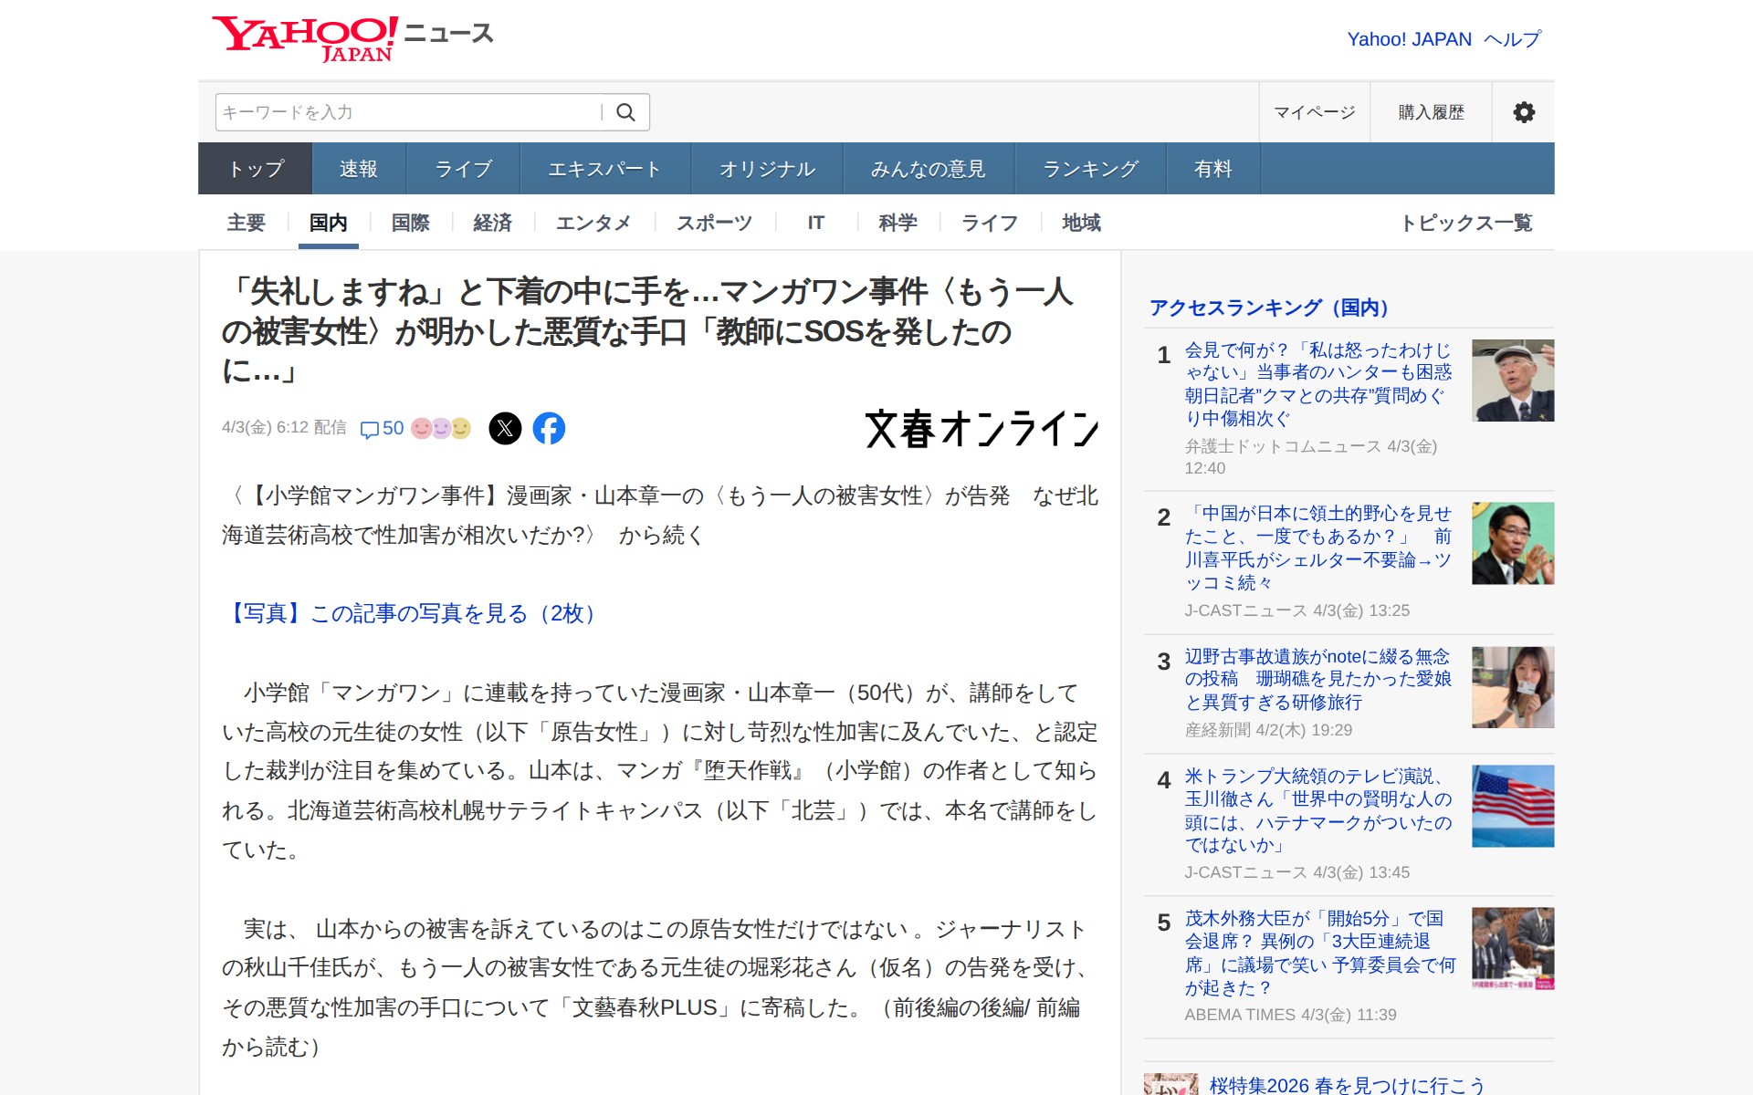This screenshot has width=1753, height=1095.
Task: Open 購入履歴 purchase history
Action: (1431, 112)
